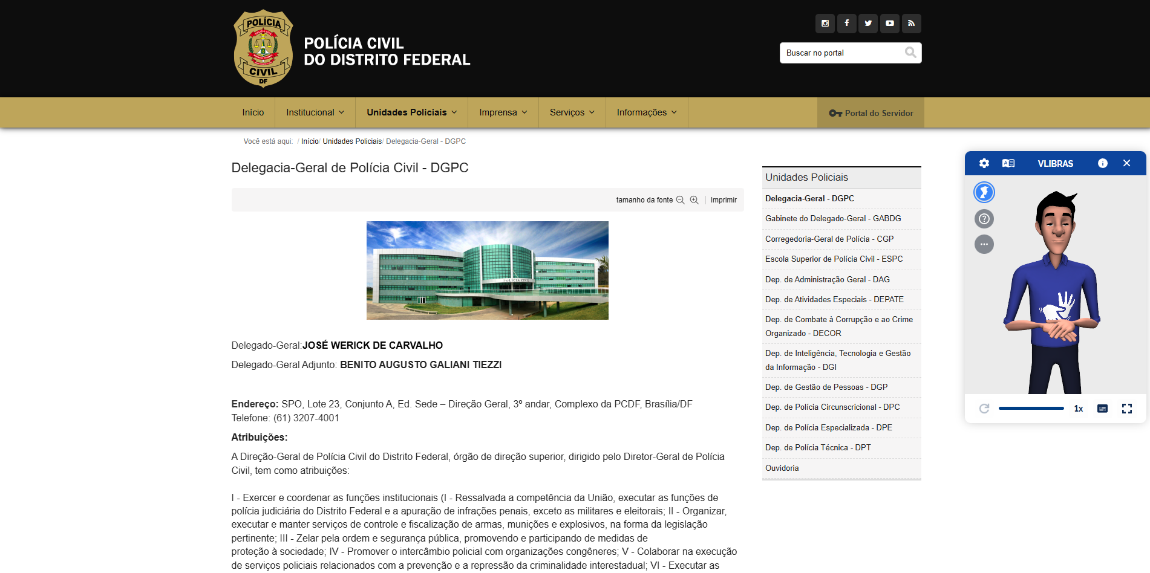Open the Facebook social icon
Image resolution: width=1150 pixels, height=573 pixels.
[846, 24]
